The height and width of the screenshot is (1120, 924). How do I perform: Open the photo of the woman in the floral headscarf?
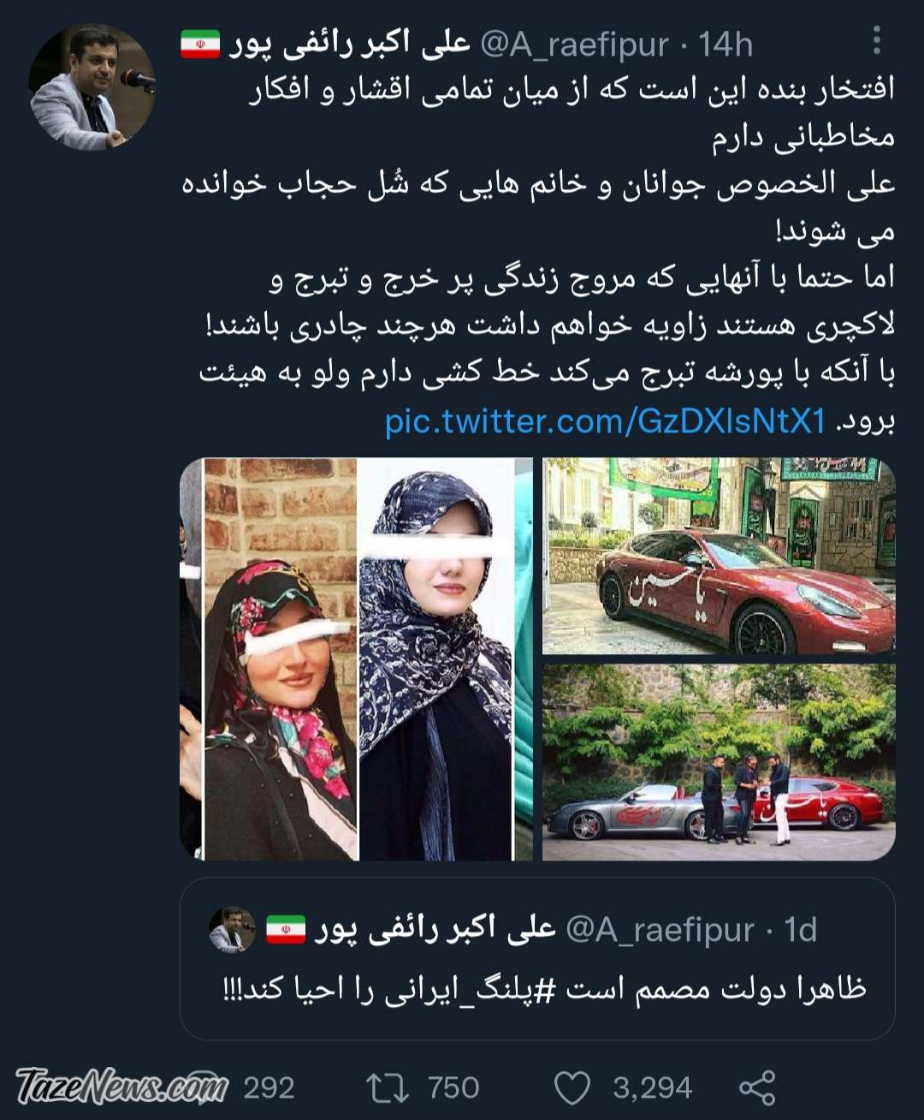[281, 659]
